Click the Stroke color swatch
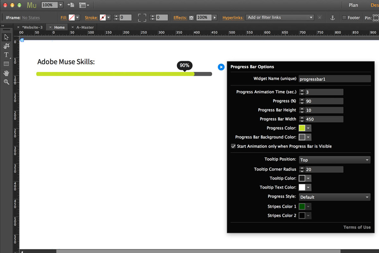 (x=103, y=18)
